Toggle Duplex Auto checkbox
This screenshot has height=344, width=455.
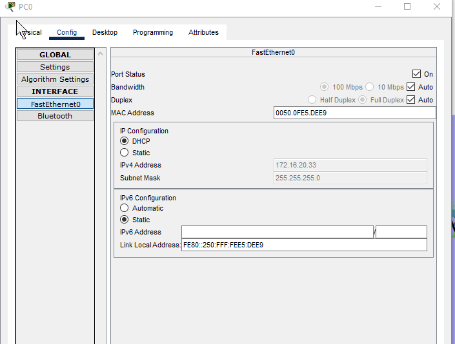tap(410, 100)
